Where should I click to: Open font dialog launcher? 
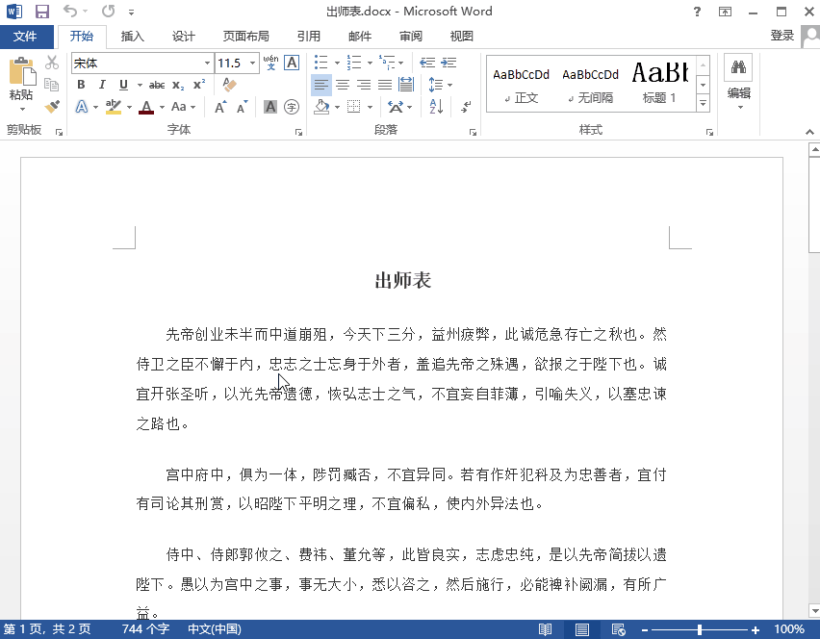pyautogui.click(x=298, y=133)
